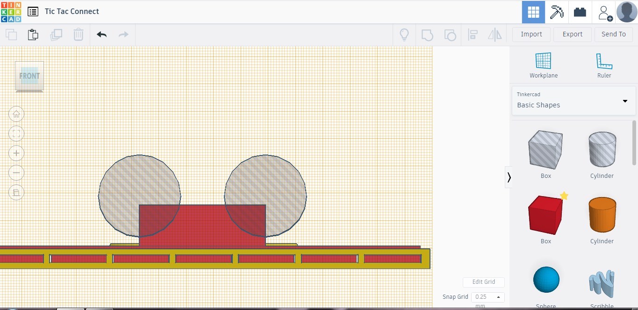The height and width of the screenshot is (310, 638).
Task: Toggle Show all lightbulb icon
Action: pos(404,35)
